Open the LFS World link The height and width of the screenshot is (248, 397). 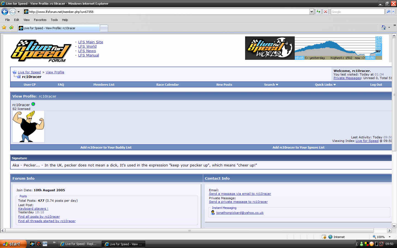[87, 46]
